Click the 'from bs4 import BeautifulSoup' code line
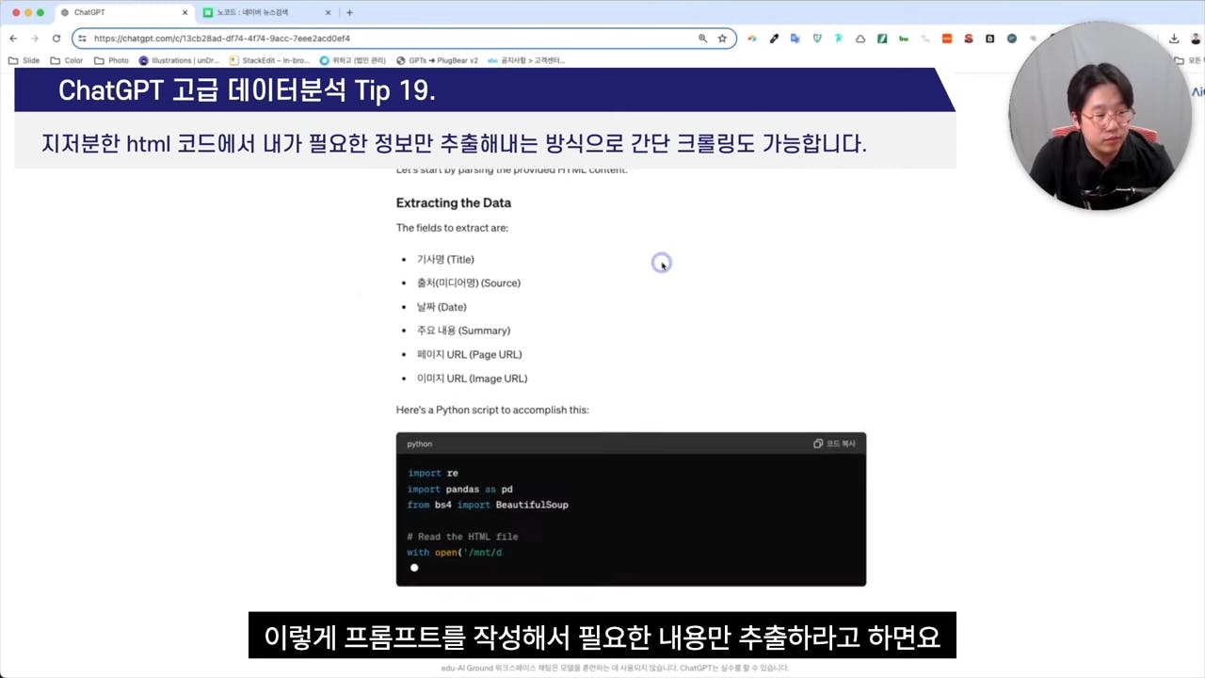 tap(488, 505)
